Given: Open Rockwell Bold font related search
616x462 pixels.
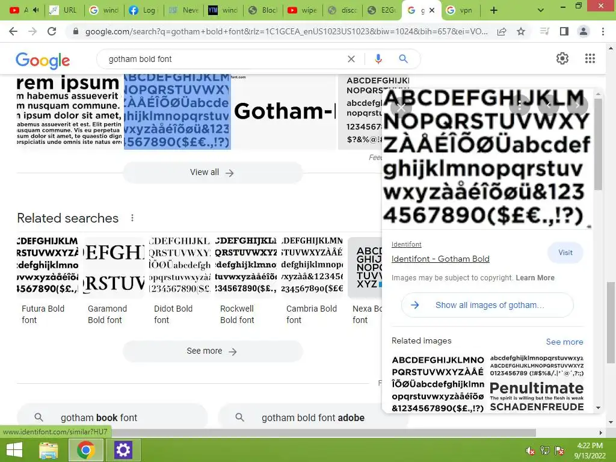Looking at the screenshot, I should tap(246, 280).
